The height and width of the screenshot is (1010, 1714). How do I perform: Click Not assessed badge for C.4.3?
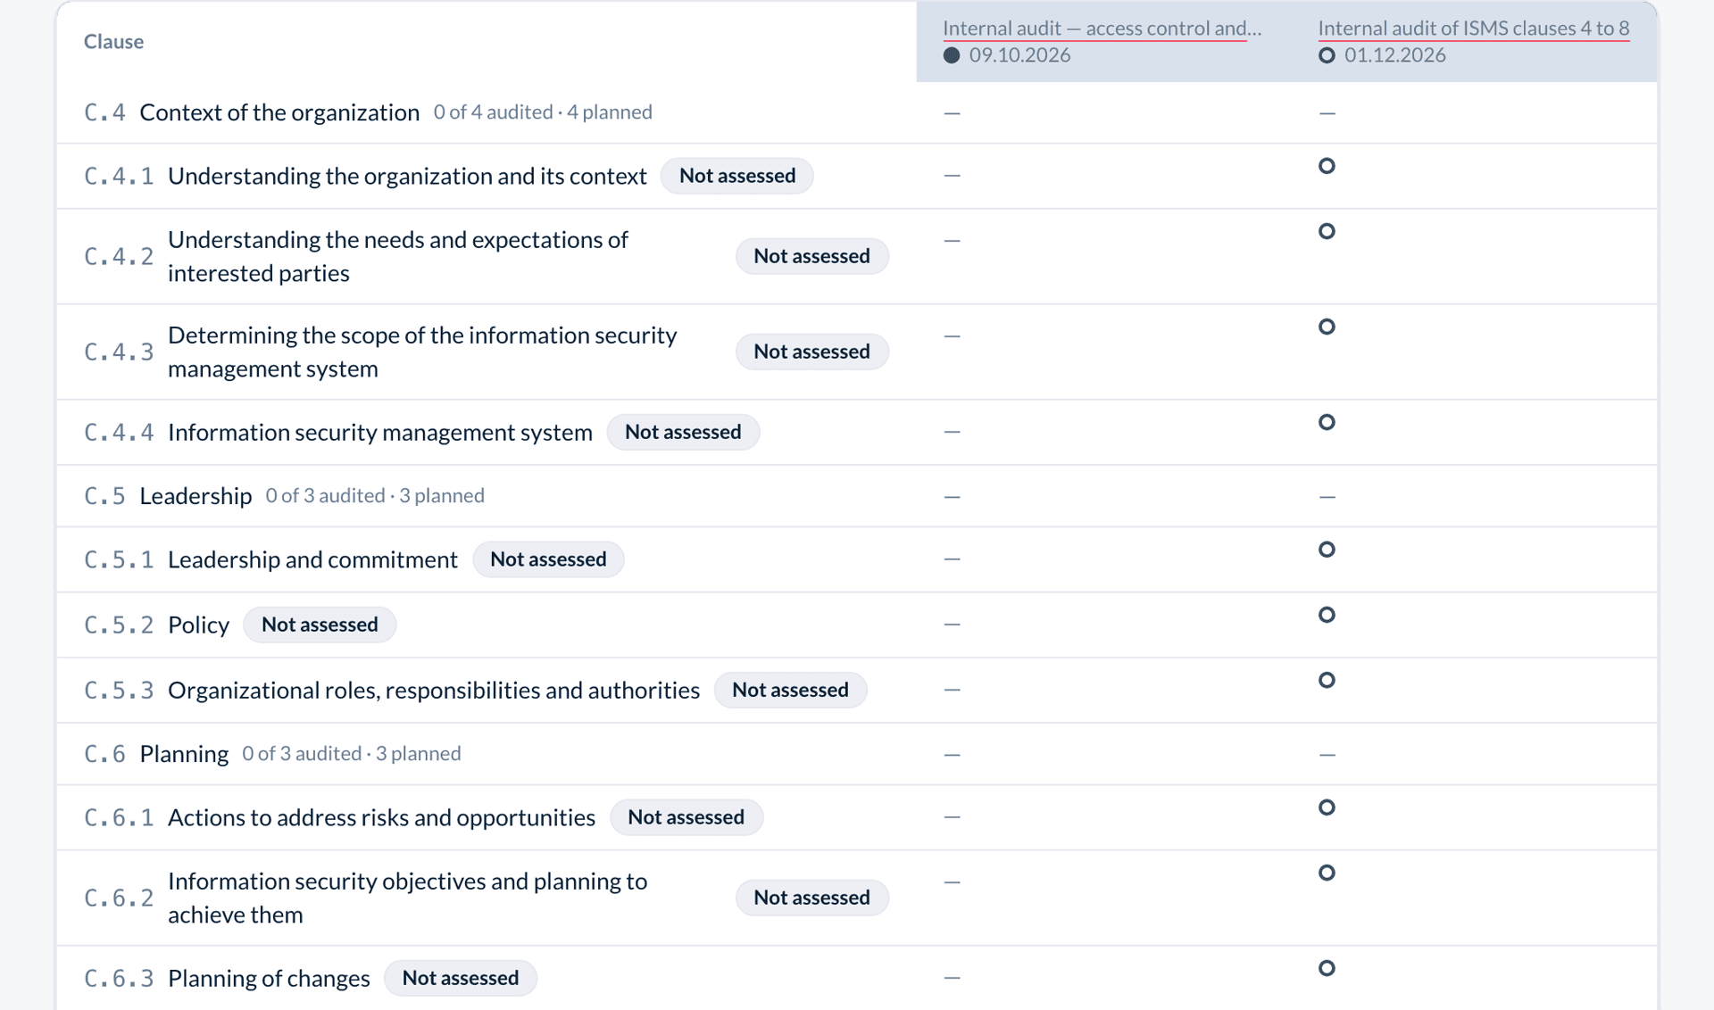(x=811, y=352)
